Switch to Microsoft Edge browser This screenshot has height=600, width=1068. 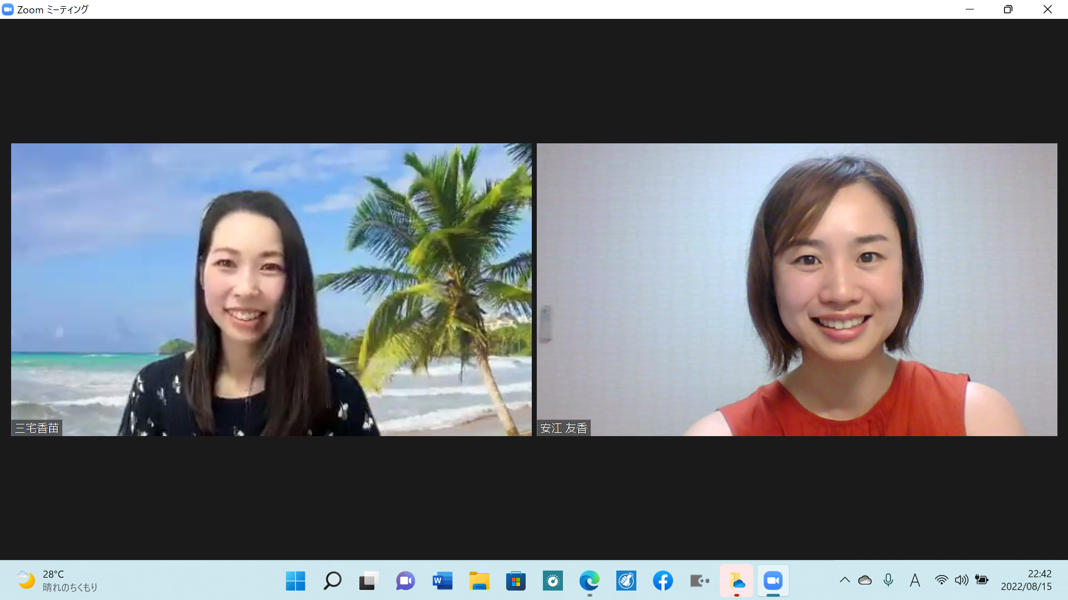click(x=590, y=581)
